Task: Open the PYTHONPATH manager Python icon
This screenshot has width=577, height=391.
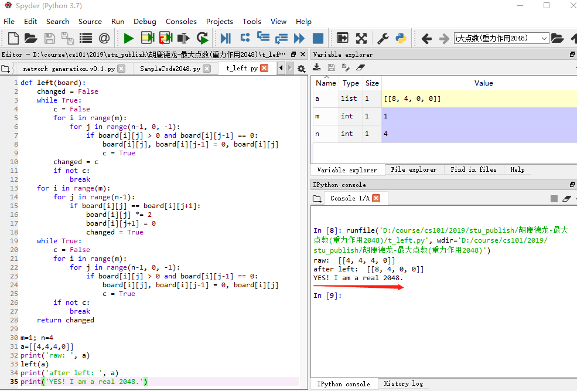Action: [401, 38]
